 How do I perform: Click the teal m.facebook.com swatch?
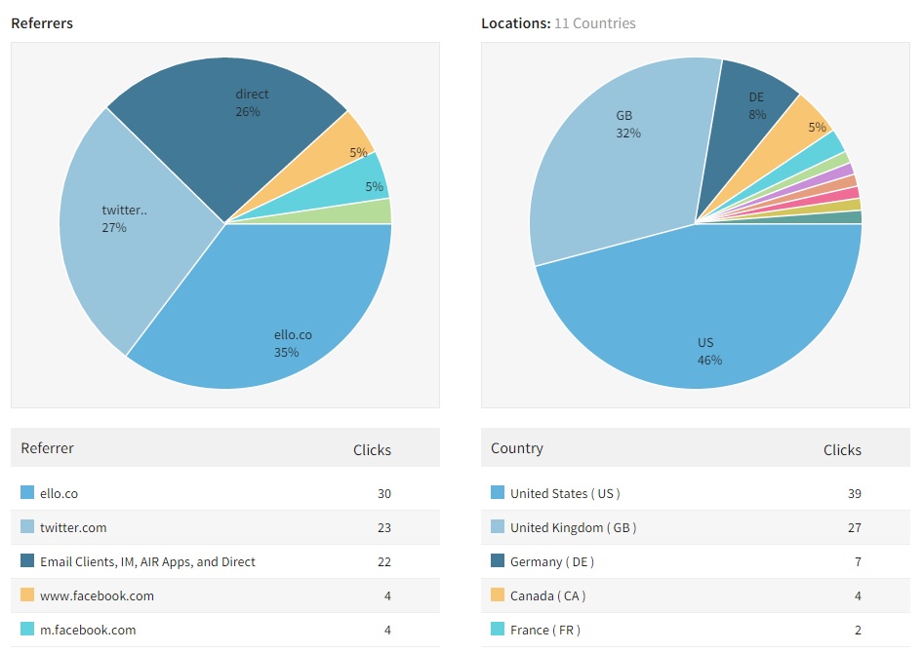27,629
